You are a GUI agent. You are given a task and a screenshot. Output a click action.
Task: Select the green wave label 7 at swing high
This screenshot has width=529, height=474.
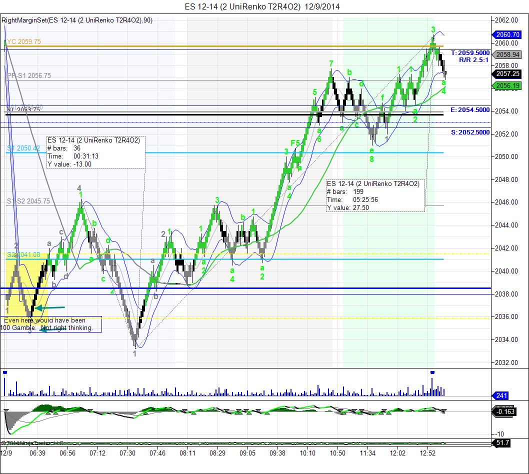tap(331, 64)
